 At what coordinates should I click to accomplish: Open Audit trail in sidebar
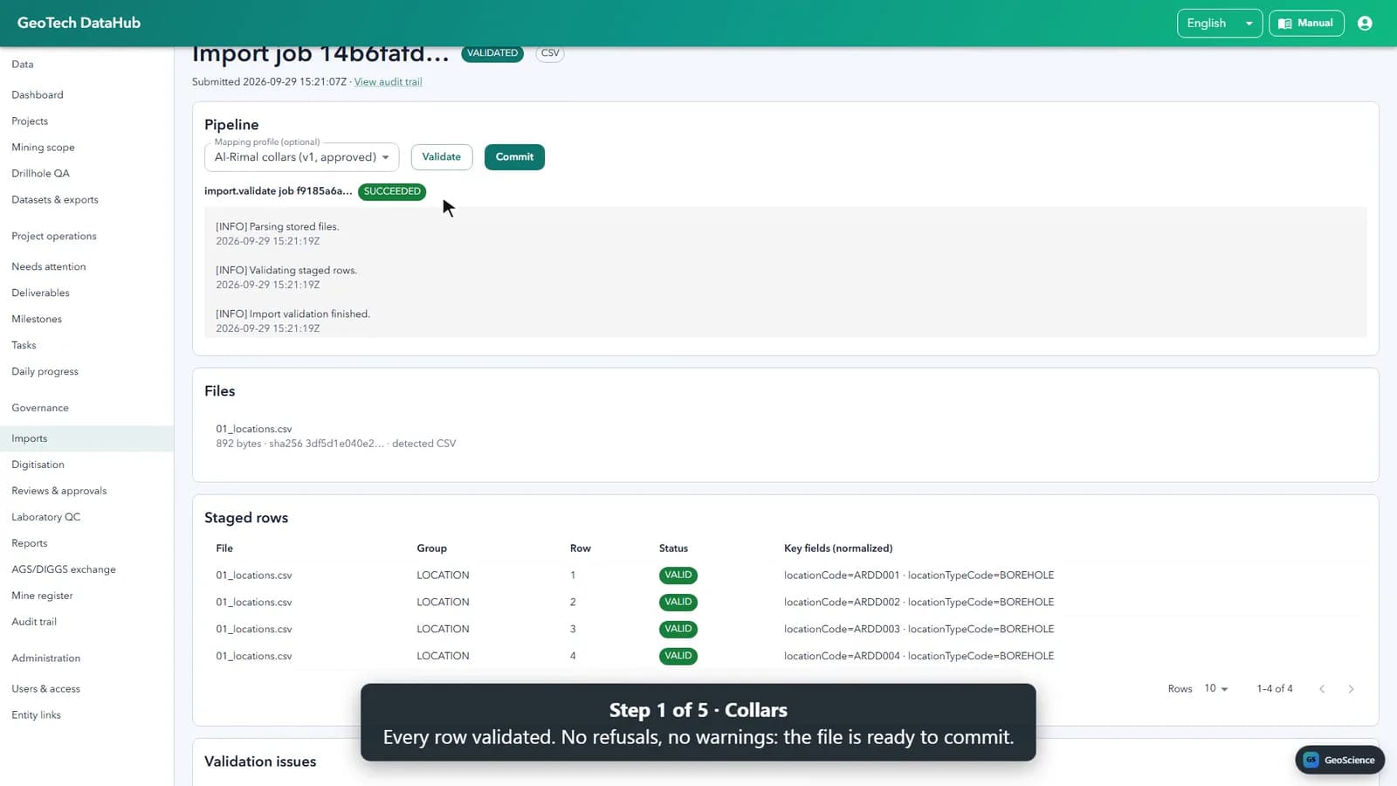(x=34, y=622)
